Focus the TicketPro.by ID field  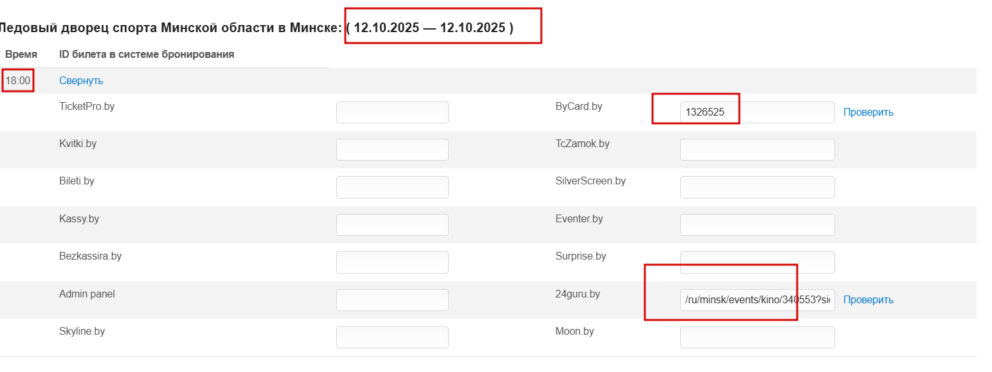392,112
